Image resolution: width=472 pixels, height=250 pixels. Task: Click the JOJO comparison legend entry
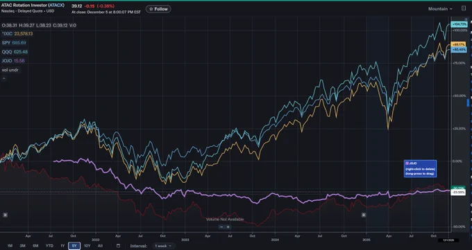click(x=13, y=61)
